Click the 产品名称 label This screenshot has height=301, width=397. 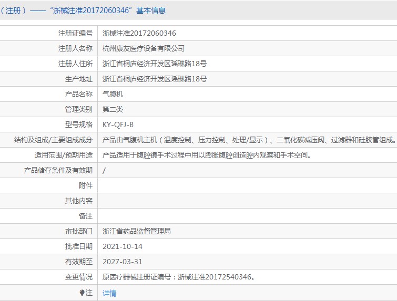(79, 94)
